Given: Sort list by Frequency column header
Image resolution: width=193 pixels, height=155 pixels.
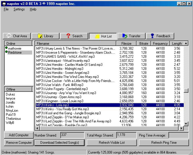Looking at the screenshot, I should coord(160,44).
